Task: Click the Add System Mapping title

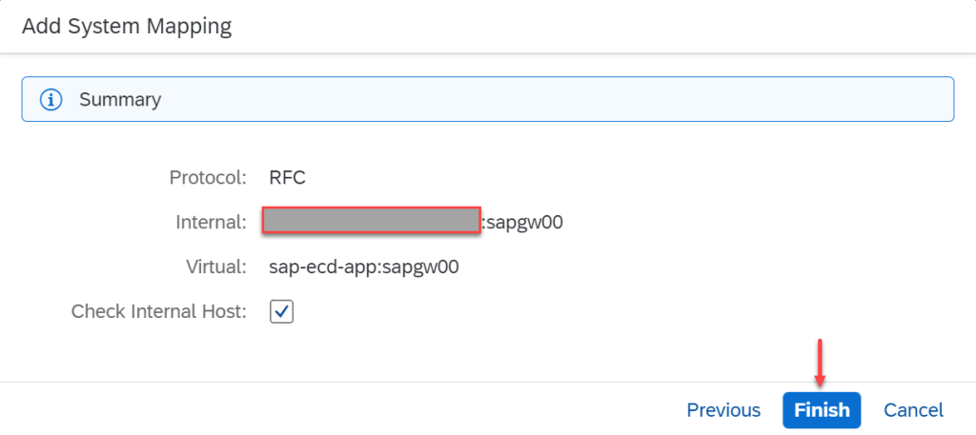Action: coord(127,26)
